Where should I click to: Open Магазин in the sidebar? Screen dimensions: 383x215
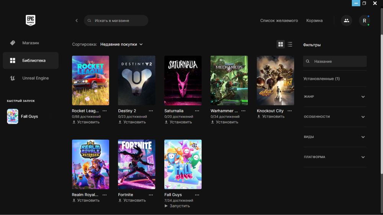tap(31, 43)
